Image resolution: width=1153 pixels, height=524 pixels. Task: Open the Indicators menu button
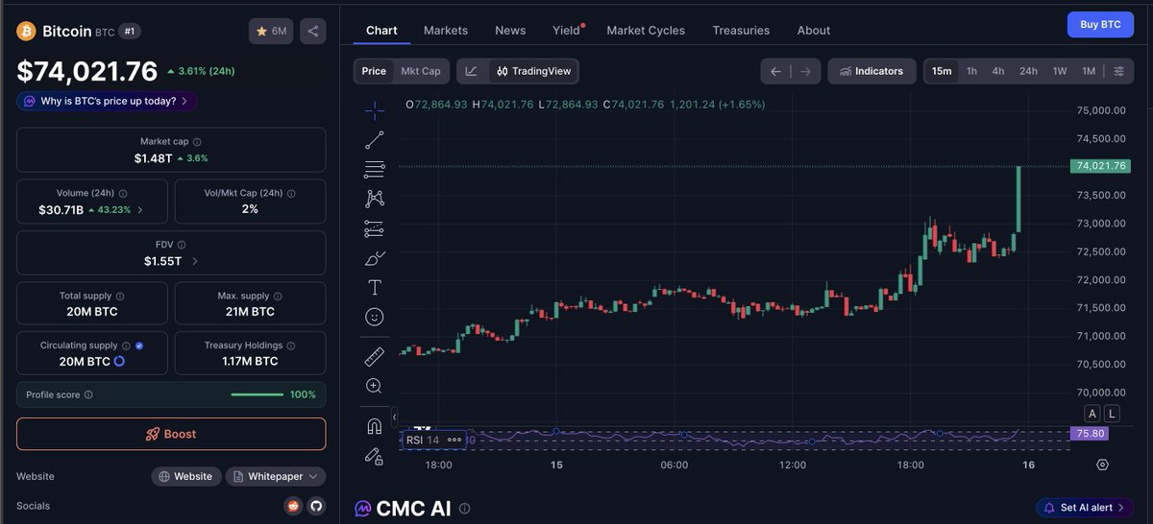pos(871,71)
